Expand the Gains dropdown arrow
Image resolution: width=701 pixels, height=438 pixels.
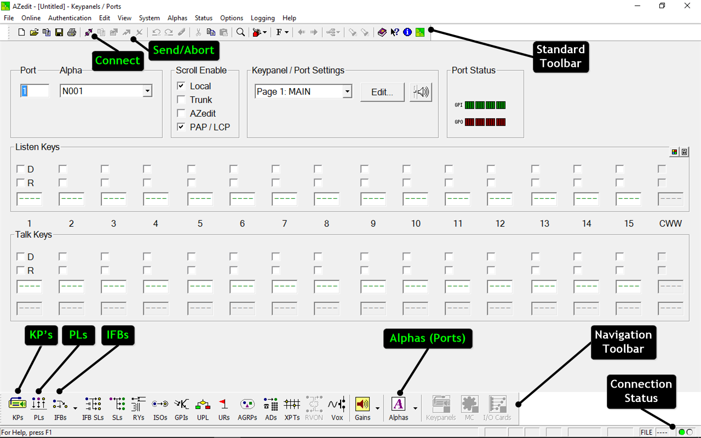click(377, 408)
